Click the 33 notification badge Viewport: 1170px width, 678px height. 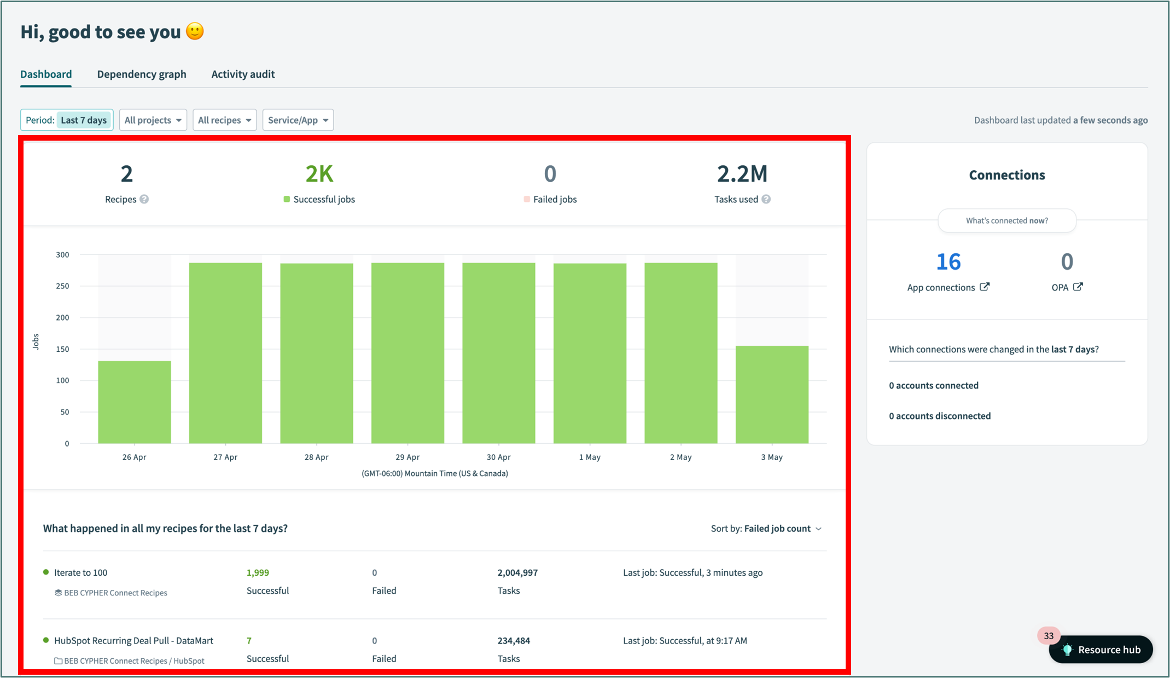coord(1048,635)
